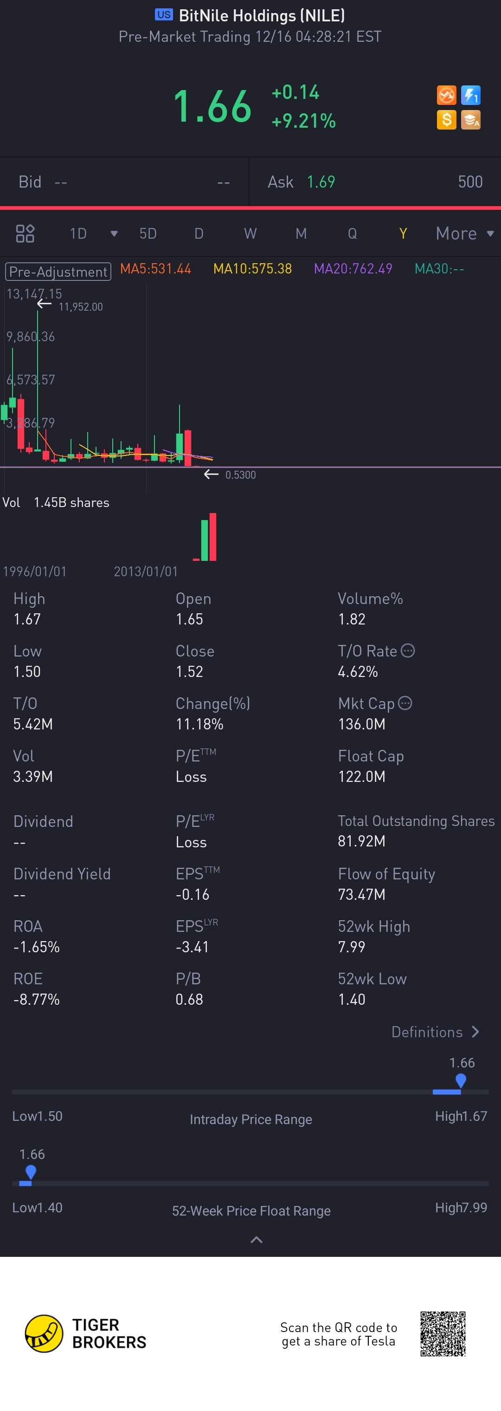
Task: Tap the Mkt Cap value 136.0M
Action: 361,724
